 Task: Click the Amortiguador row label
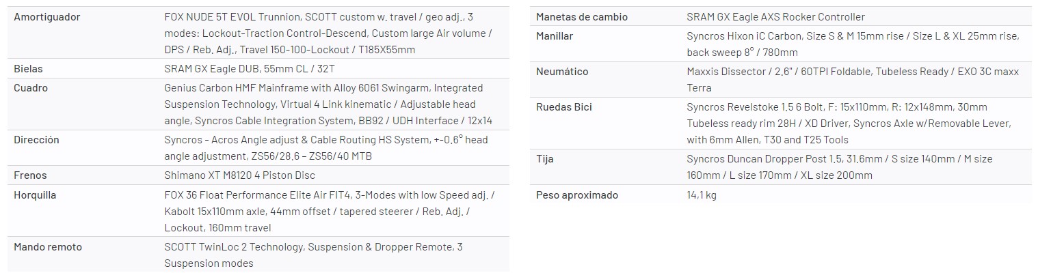[x=47, y=17]
